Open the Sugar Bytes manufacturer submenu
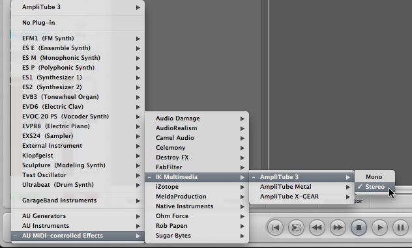412x248 pixels. 197,236
